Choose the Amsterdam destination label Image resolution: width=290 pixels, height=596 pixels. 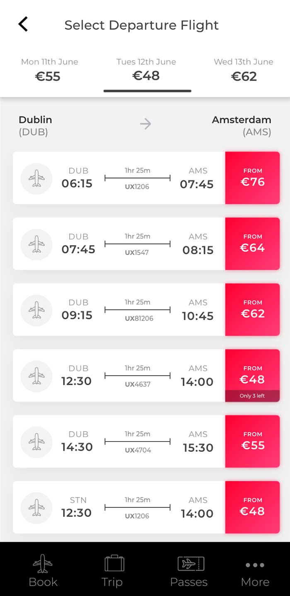242,120
